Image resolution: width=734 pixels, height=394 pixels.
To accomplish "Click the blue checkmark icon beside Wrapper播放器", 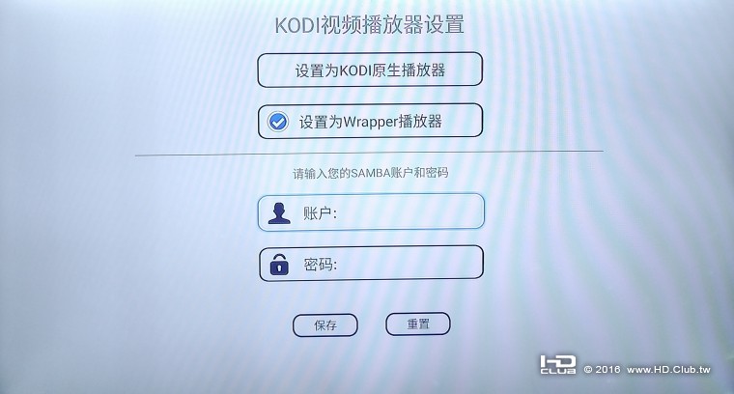I will pos(277,122).
